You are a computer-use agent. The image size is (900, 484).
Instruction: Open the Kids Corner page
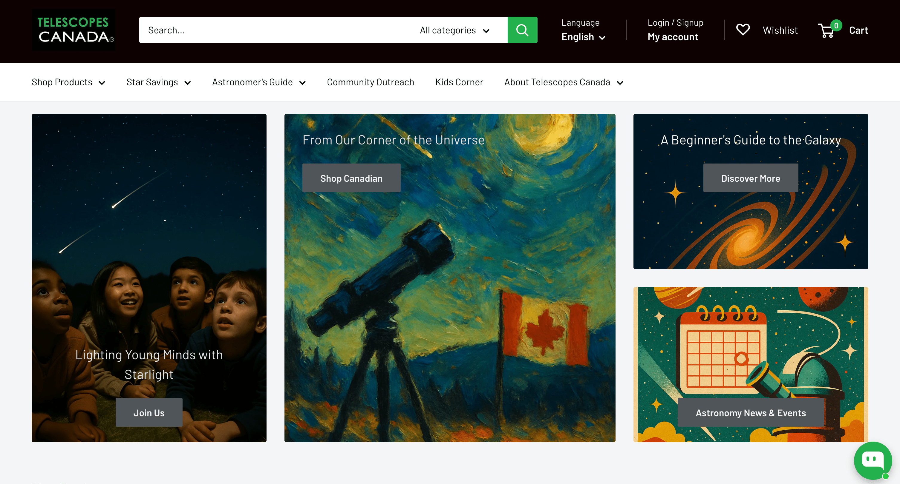pyautogui.click(x=459, y=82)
